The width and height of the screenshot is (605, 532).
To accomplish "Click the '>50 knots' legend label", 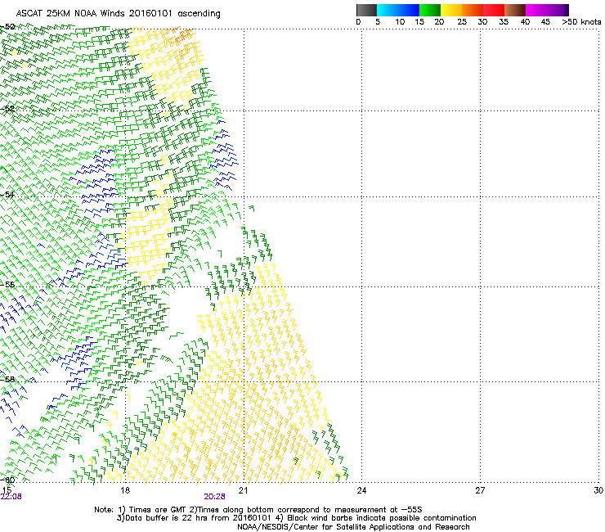I will [x=581, y=22].
